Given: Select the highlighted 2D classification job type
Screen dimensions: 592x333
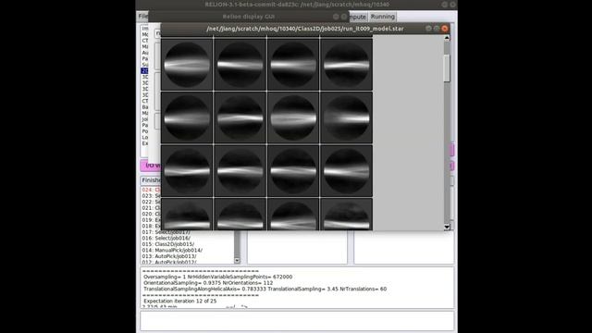Looking at the screenshot, I should click(x=144, y=70).
